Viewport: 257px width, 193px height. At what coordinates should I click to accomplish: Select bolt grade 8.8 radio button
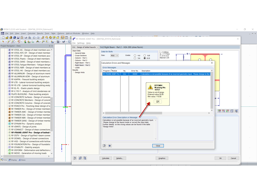point(145,56)
